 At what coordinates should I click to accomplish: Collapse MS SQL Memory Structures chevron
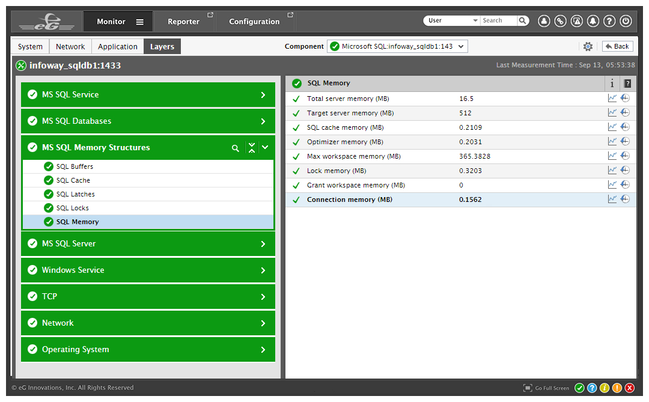[266, 147]
